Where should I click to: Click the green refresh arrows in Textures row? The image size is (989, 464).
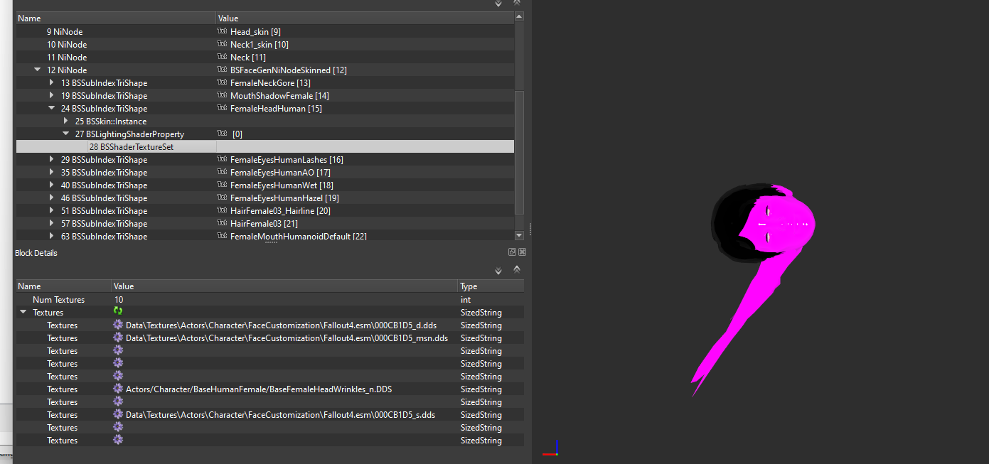118,312
